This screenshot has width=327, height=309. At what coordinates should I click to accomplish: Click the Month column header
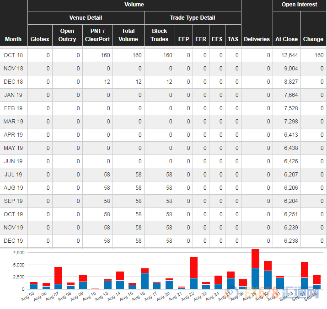[x=13, y=39]
